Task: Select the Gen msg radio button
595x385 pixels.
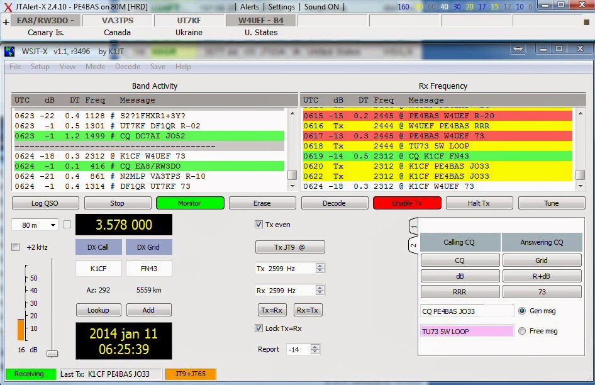Action: pos(522,311)
